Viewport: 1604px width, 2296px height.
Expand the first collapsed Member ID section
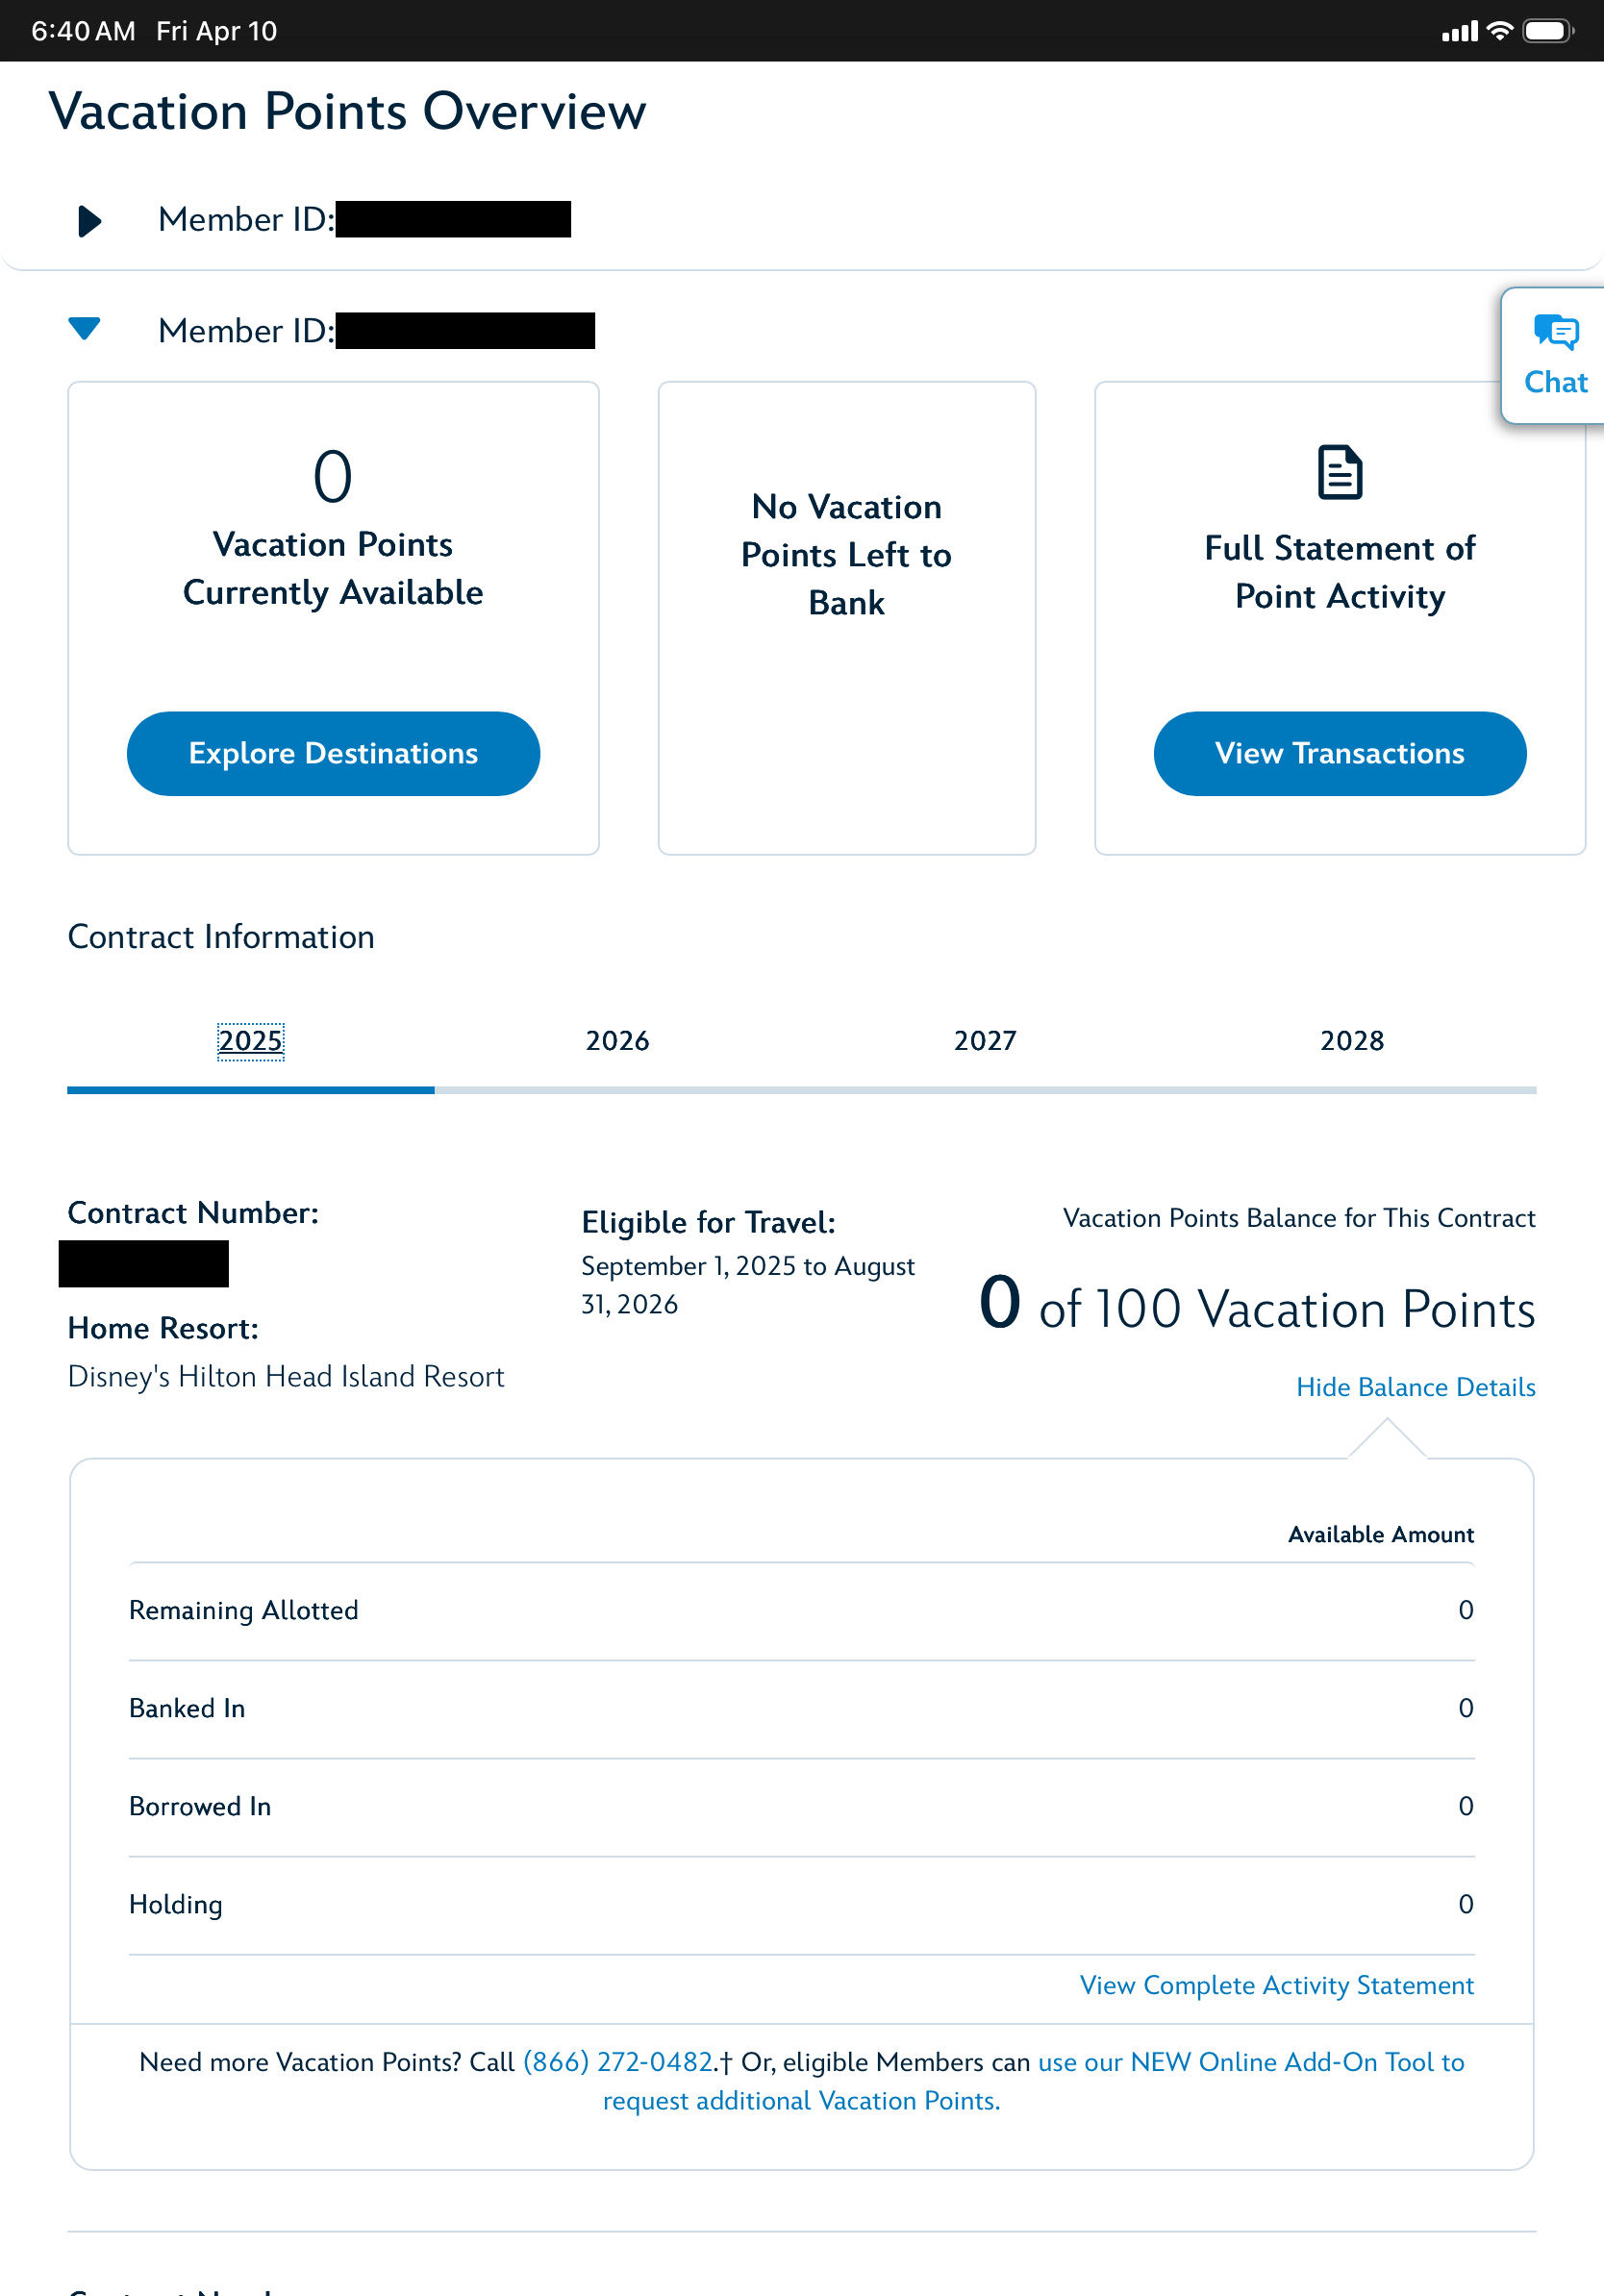point(90,220)
